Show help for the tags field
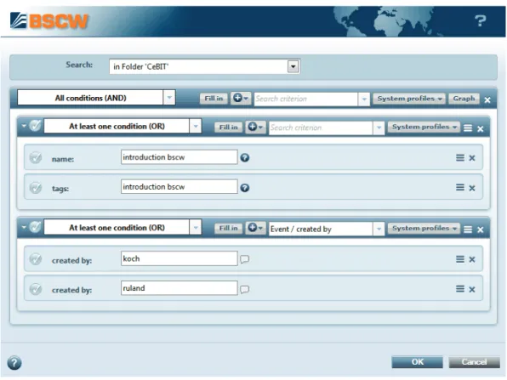The height and width of the screenshot is (380, 507). coord(245,187)
